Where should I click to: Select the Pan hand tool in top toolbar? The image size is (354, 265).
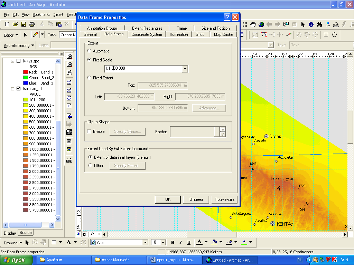[x=253, y=24]
